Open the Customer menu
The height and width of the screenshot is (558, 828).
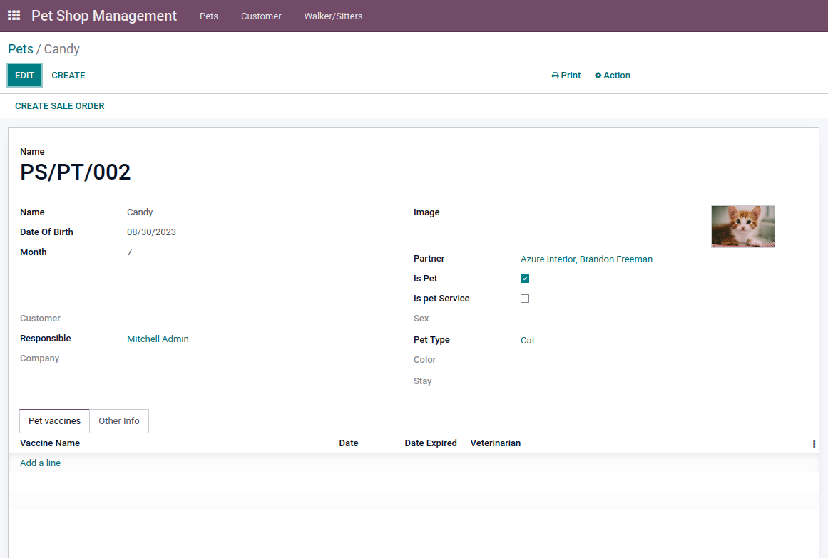coord(261,16)
